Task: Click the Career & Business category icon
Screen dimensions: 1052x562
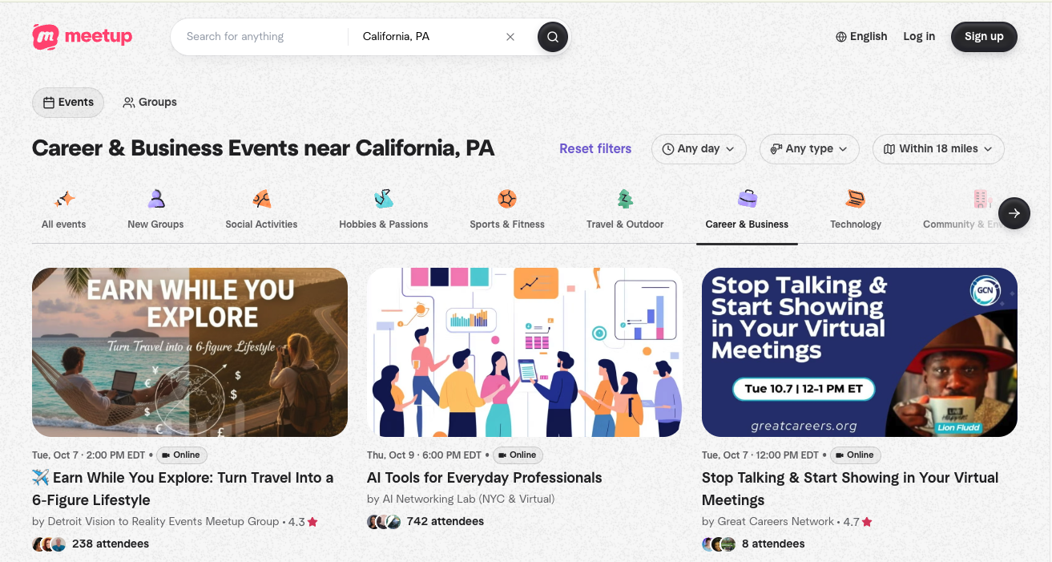Action: coord(747,198)
